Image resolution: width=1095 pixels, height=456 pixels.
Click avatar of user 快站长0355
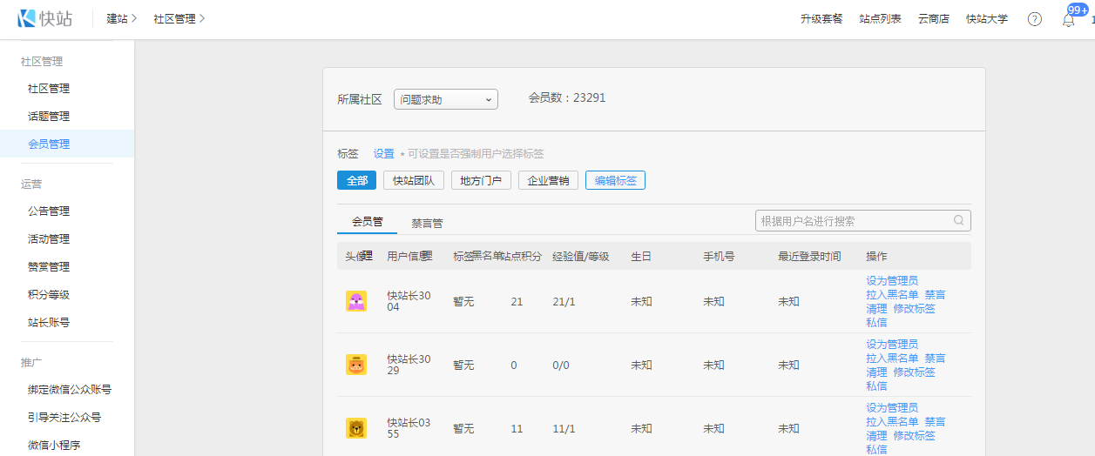[x=356, y=428]
